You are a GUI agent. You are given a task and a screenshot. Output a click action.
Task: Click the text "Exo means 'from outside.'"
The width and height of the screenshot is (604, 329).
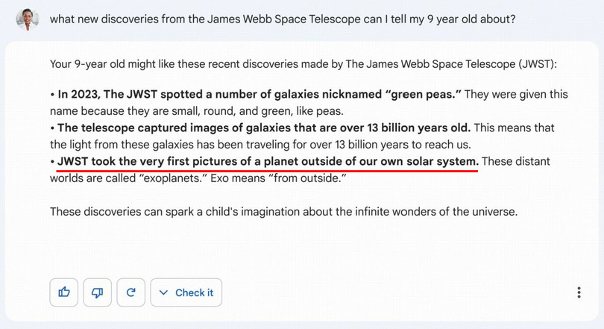point(278,178)
